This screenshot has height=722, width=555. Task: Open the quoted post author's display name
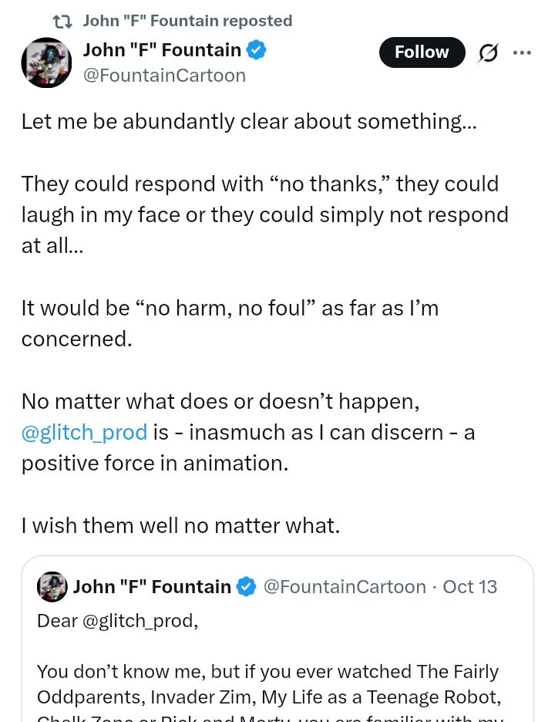pyautogui.click(x=152, y=587)
